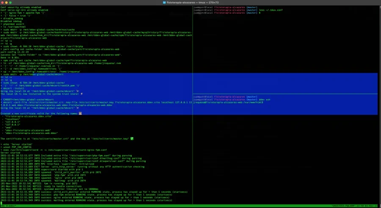Image resolution: width=381 pixels, height=208 pixels.
Task: Click the line 'Conf security already enabled'
Action: click(21, 7)
